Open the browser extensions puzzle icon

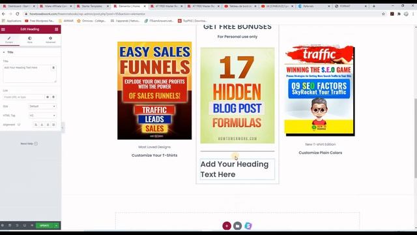(x=399, y=14)
